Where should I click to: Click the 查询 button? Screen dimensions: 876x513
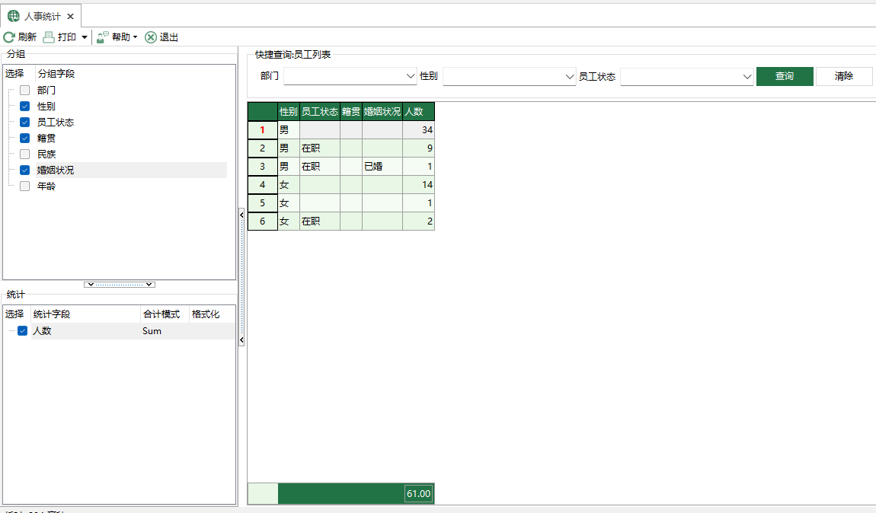tap(785, 76)
